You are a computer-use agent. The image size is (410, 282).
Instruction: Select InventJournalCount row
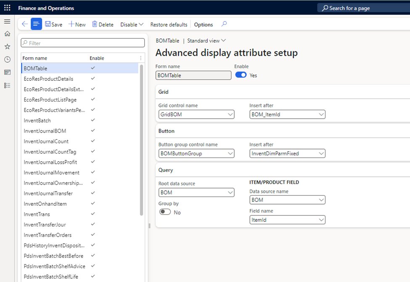[80, 141]
